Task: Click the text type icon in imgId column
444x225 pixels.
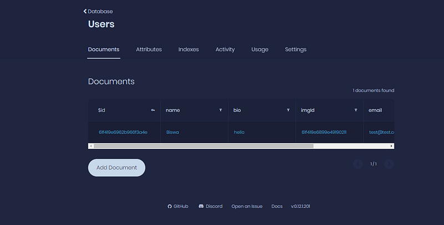Action: coord(356,110)
